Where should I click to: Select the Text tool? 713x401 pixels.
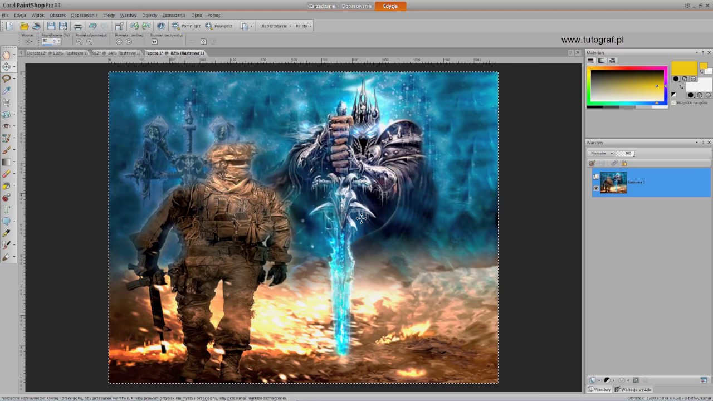tap(7, 209)
